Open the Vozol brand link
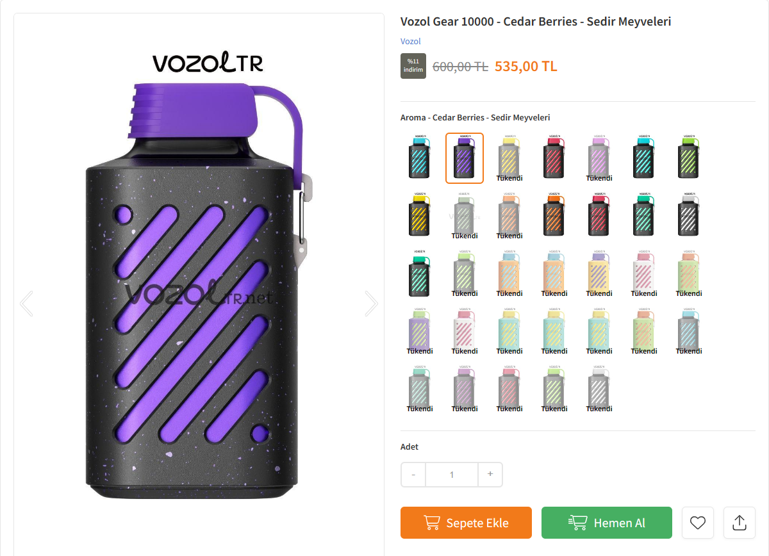This screenshot has width=769, height=556. pyautogui.click(x=410, y=41)
